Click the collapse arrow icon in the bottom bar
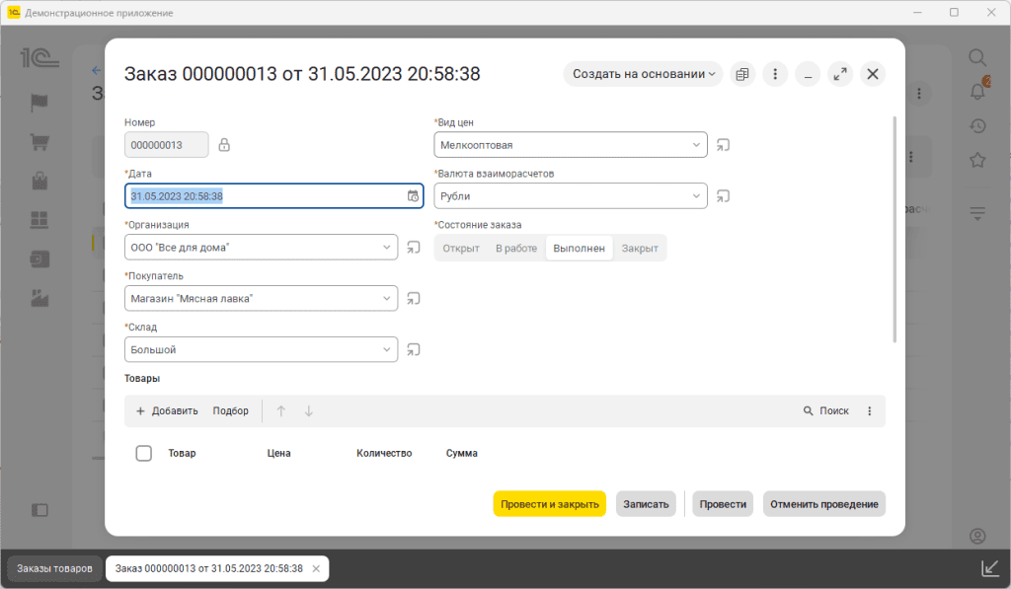Screen dimensions: 1011x589 click(x=989, y=567)
